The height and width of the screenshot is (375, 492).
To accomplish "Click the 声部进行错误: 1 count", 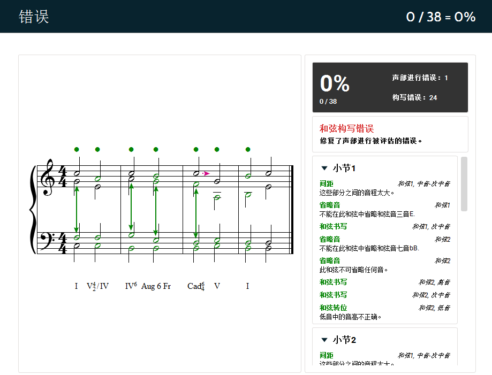I will tap(420, 78).
